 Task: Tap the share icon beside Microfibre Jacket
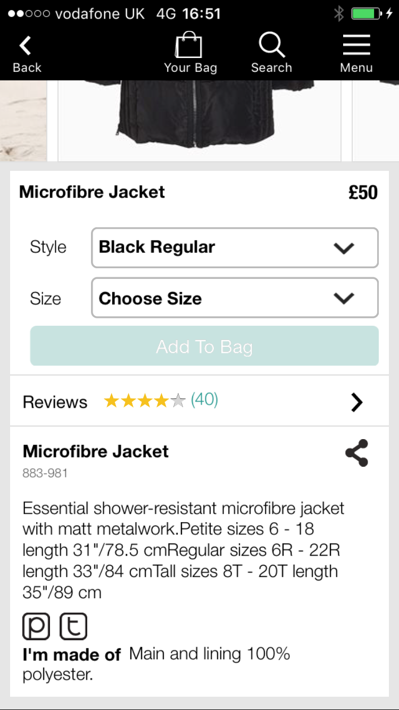(356, 453)
